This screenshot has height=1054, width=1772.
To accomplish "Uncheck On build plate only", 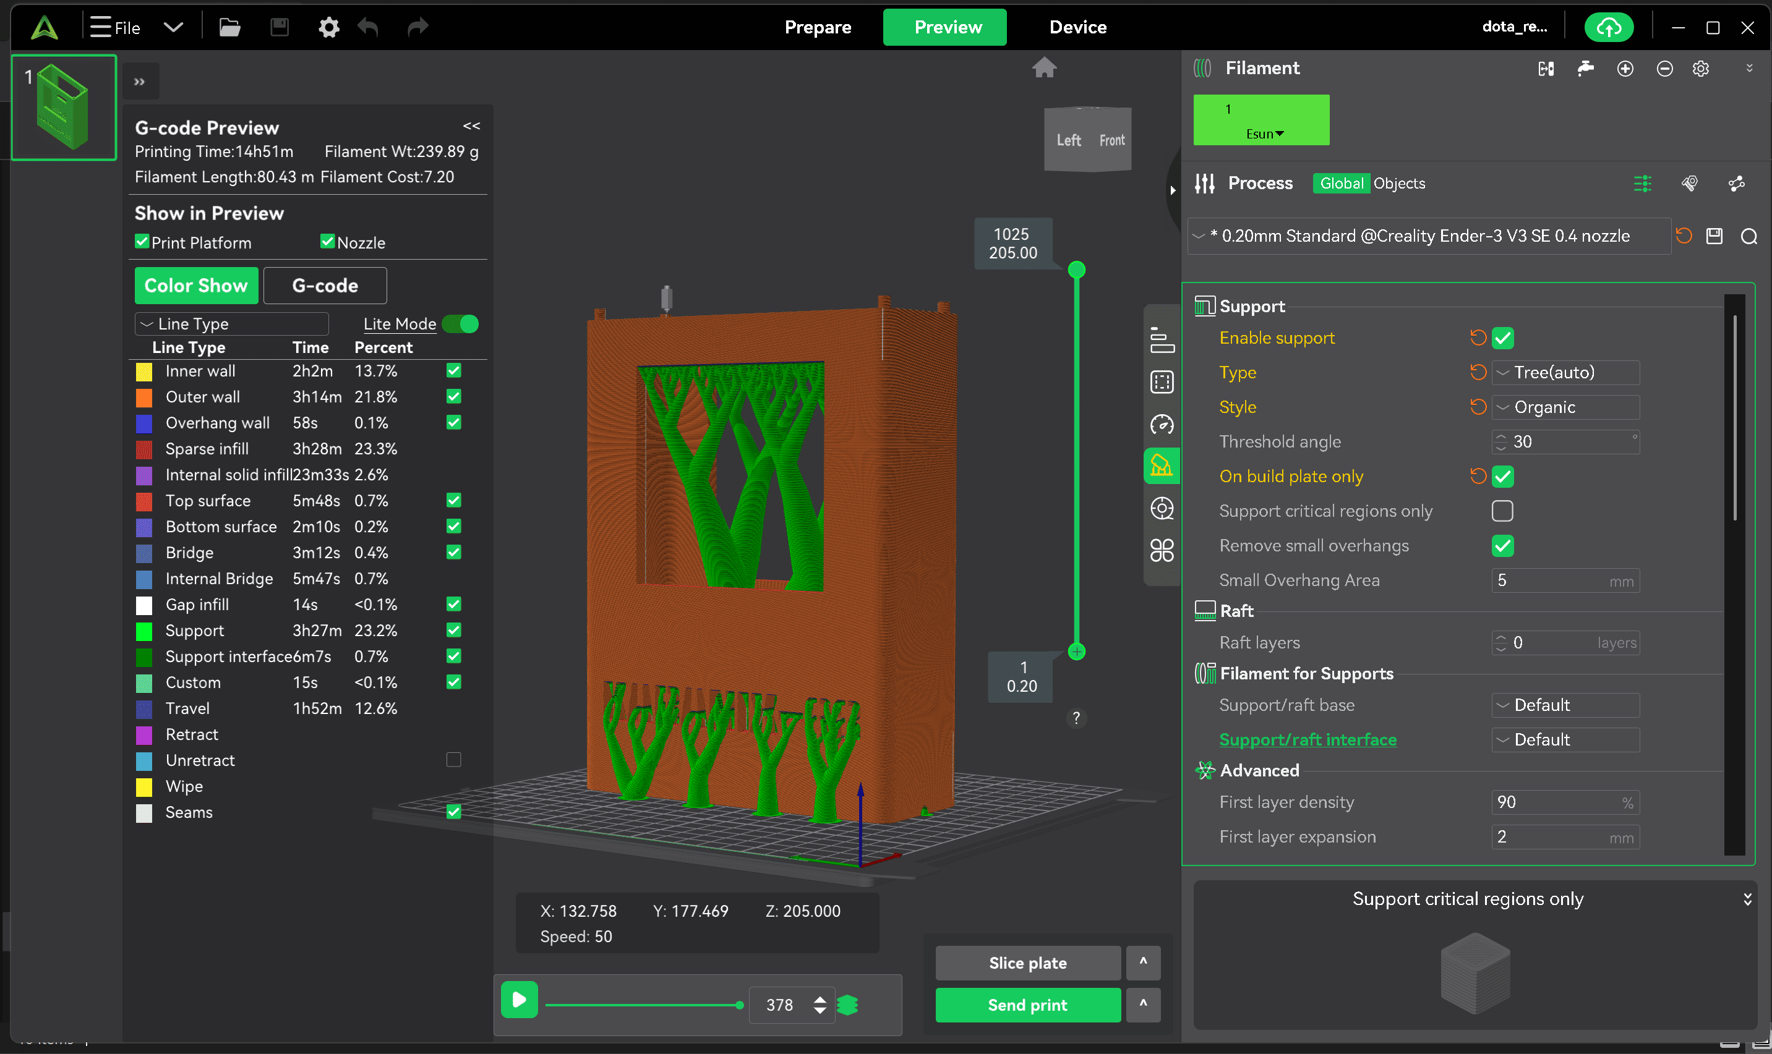I will coord(1503,477).
